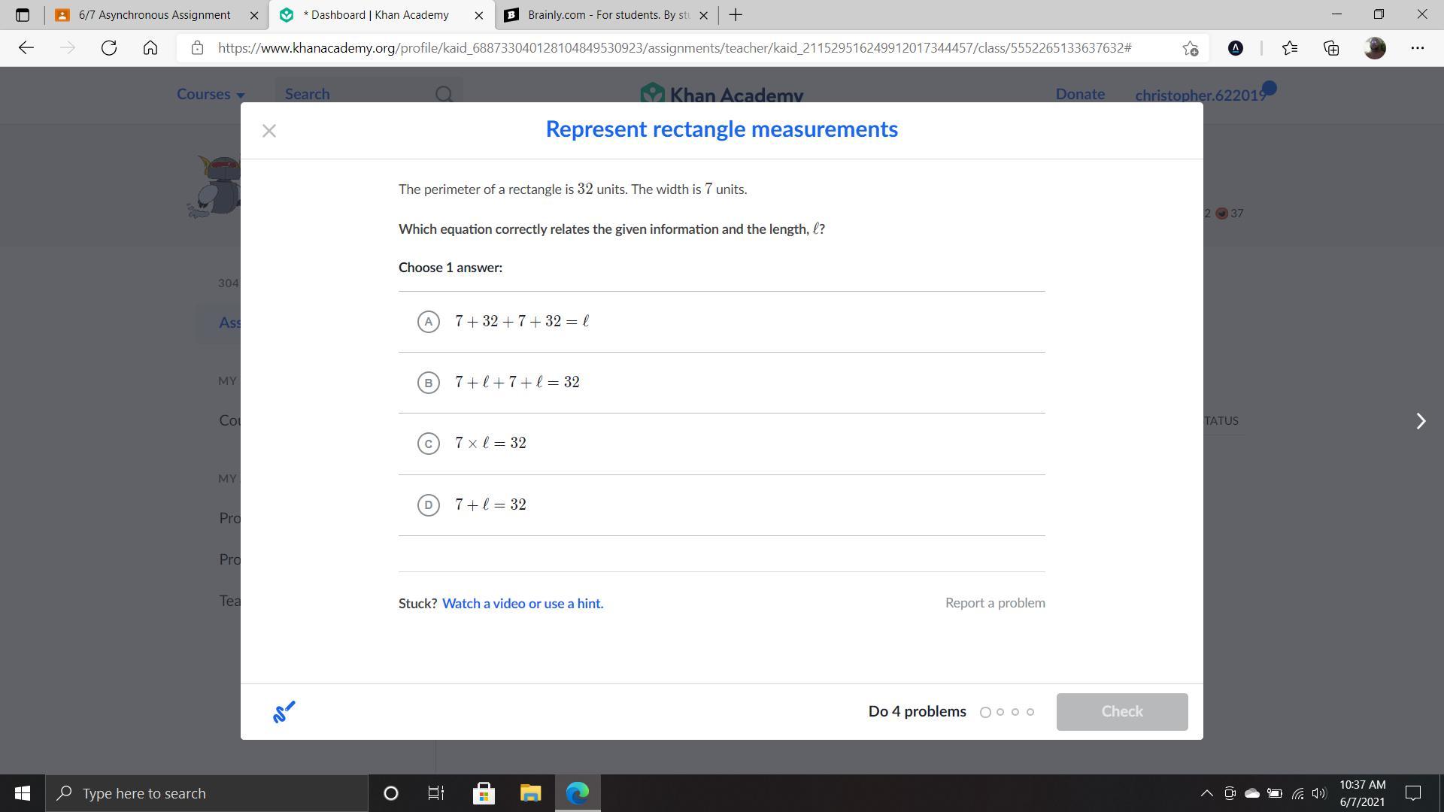Click the browser refresh icon
The height and width of the screenshot is (812, 1444).
109,48
